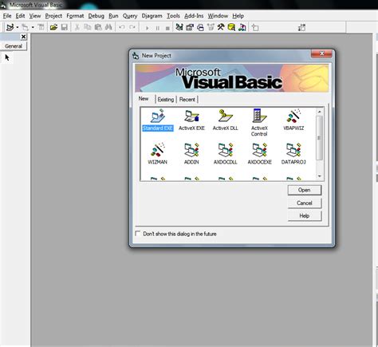Click project list scrollbar down arrow
This screenshot has width=378, height=347.
320,176
